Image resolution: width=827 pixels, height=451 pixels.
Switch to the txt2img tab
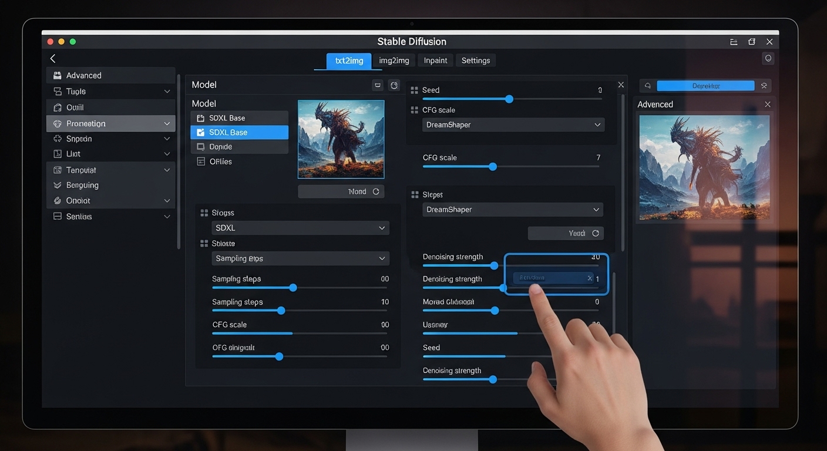(349, 60)
